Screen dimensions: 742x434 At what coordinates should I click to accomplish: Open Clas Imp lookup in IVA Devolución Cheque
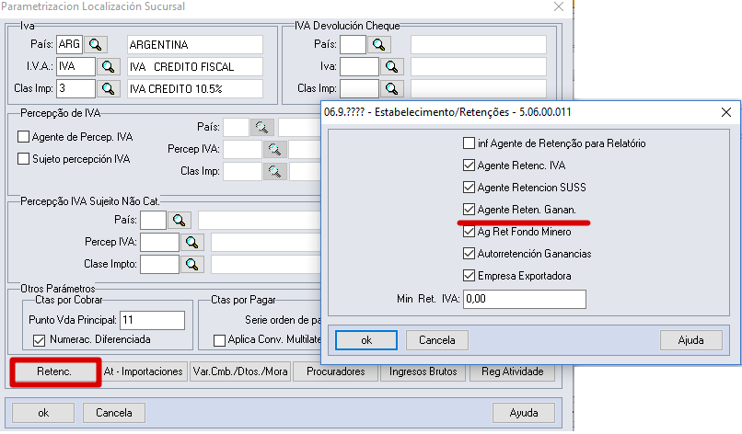[x=392, y=88]
